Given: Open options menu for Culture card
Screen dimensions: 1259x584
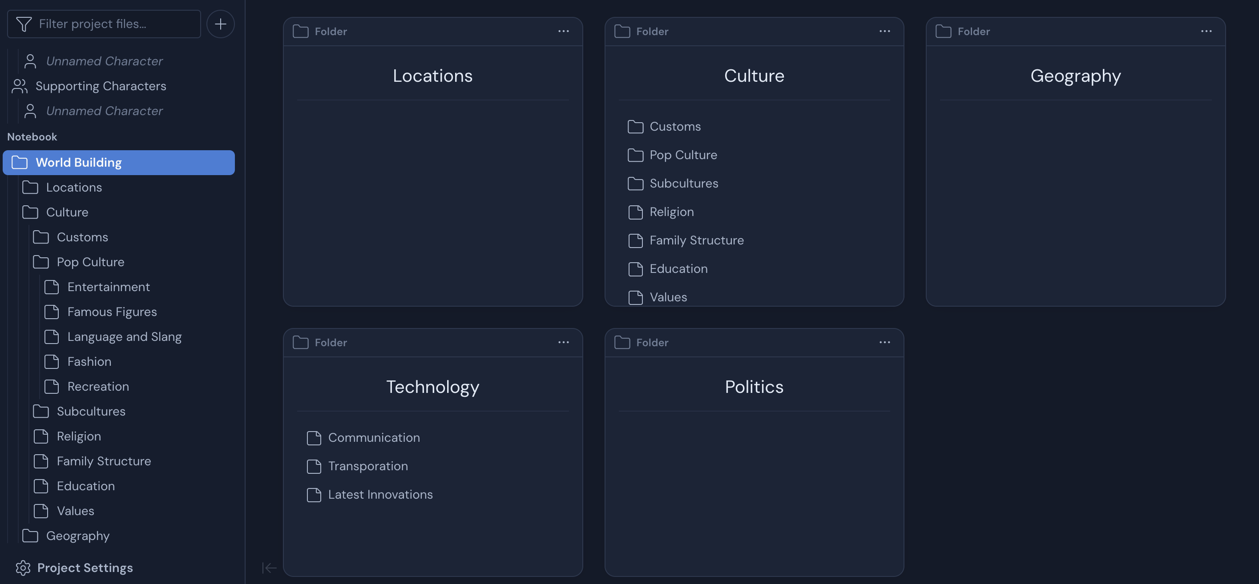Looking at the screenshot, I should click(x=884, y=31).
